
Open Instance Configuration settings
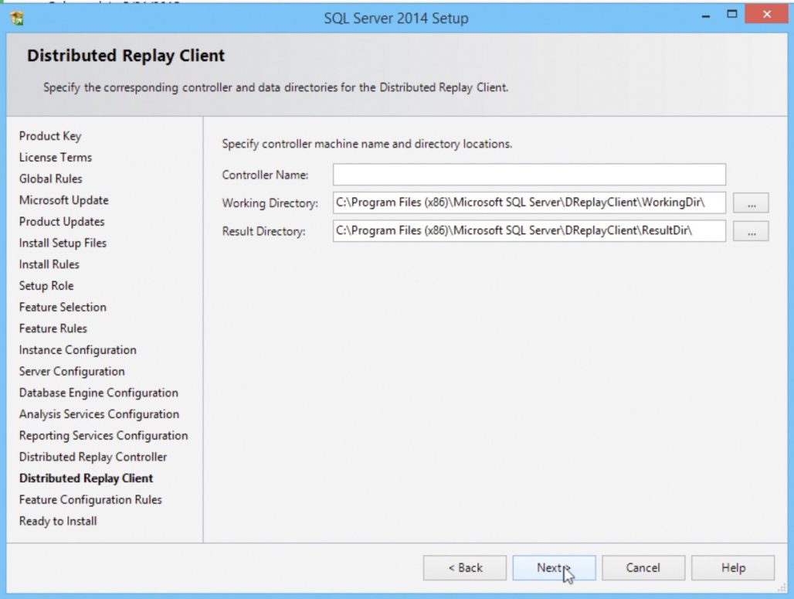pos(79,349)
